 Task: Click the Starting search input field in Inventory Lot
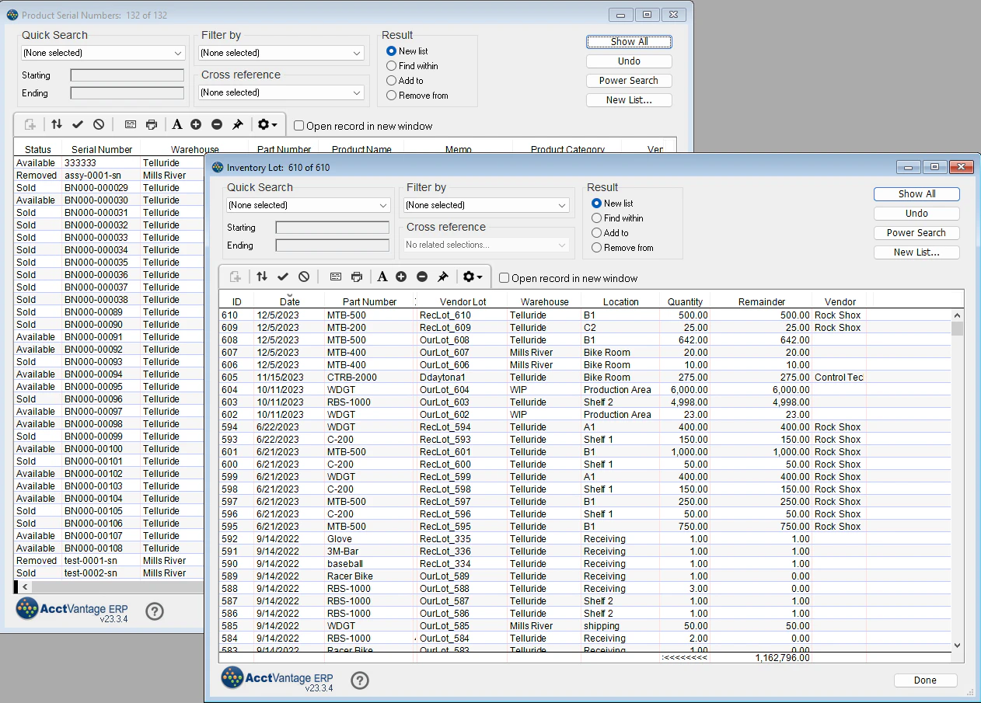[x=332, y=227]
